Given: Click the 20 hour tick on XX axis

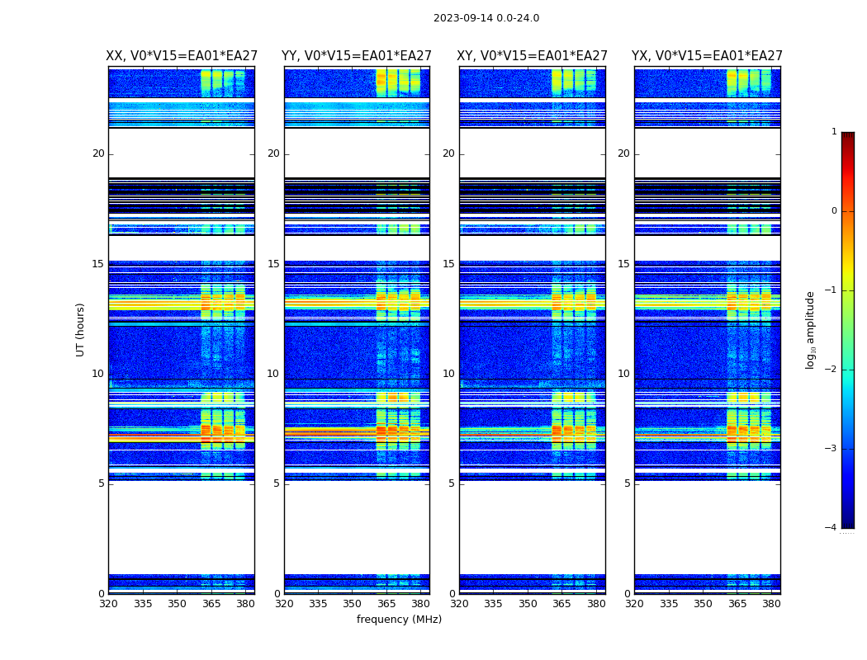Looking at the screenshot, I should point(98,153).
